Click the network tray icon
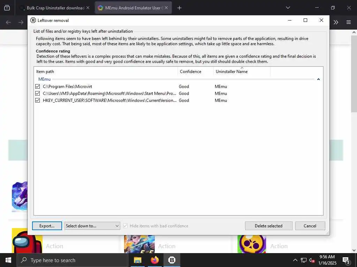 tap(304, 260)
